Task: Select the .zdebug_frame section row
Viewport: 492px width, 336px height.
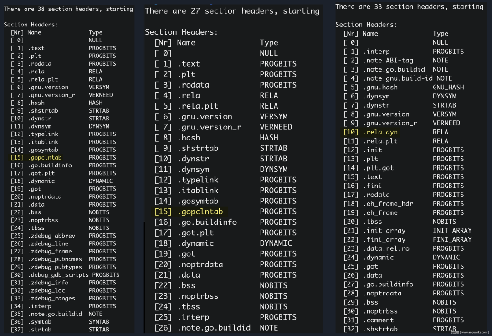Action: click(63, 252)
